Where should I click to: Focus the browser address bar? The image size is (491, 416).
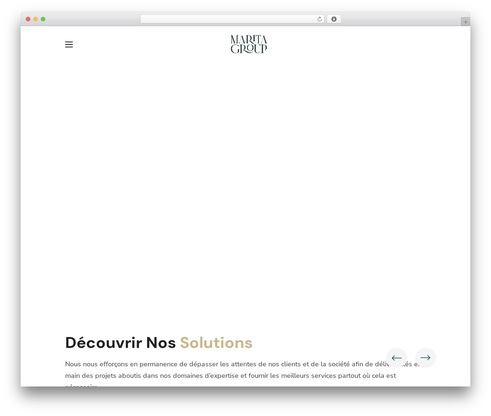tap(232, 19)
